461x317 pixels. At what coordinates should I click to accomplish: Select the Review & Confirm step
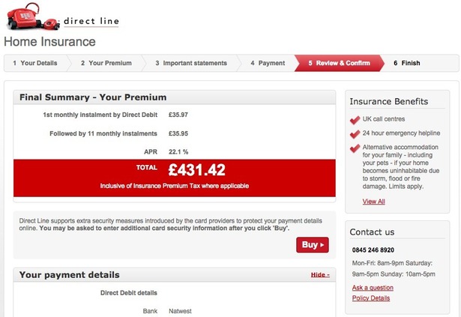[x=339, y=63]
